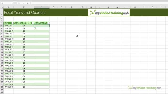Click inside the formula bar input
The width and height of the screenshot is (168, 94).
coord(99,3)
